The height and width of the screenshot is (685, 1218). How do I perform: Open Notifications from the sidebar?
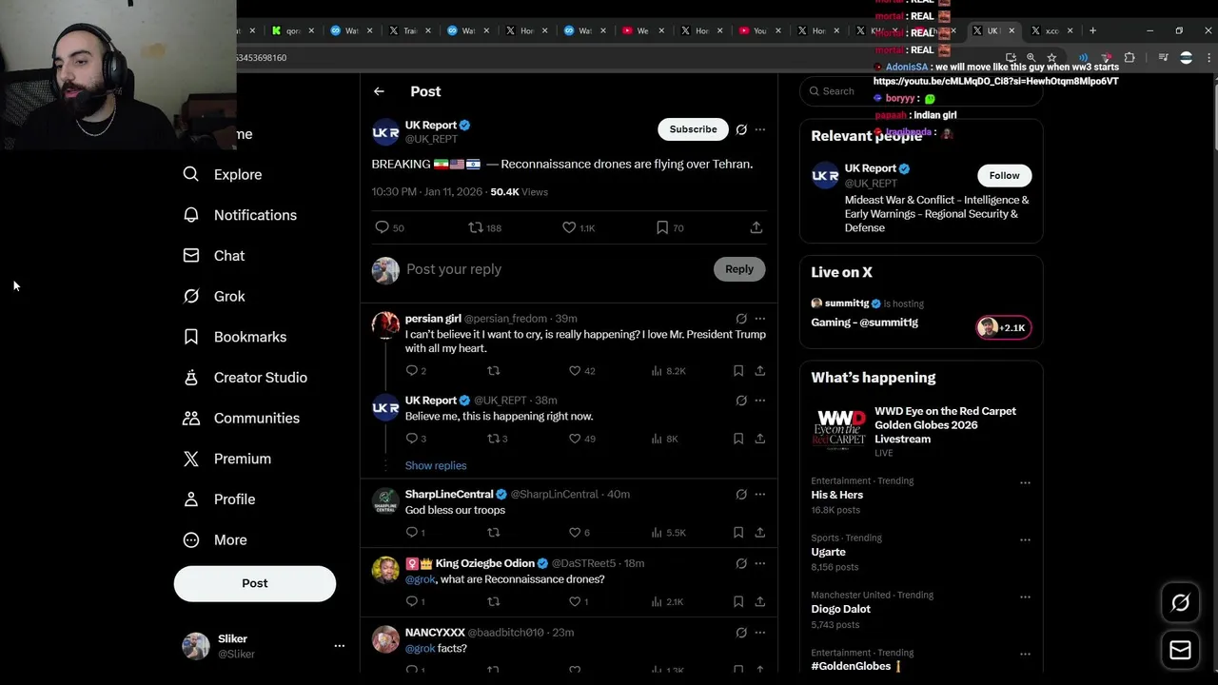coord(240,215)
